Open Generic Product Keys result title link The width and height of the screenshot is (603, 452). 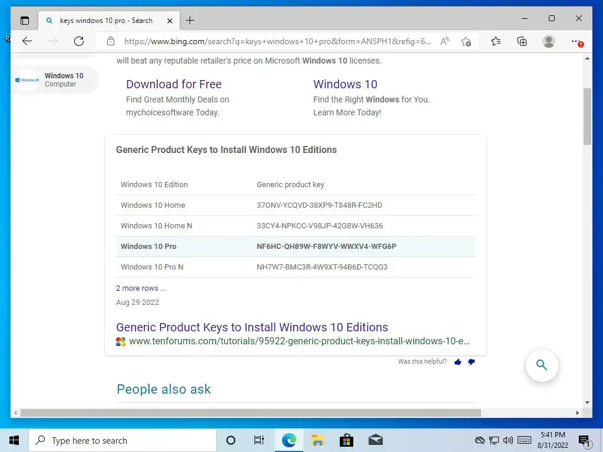point(252,327)
